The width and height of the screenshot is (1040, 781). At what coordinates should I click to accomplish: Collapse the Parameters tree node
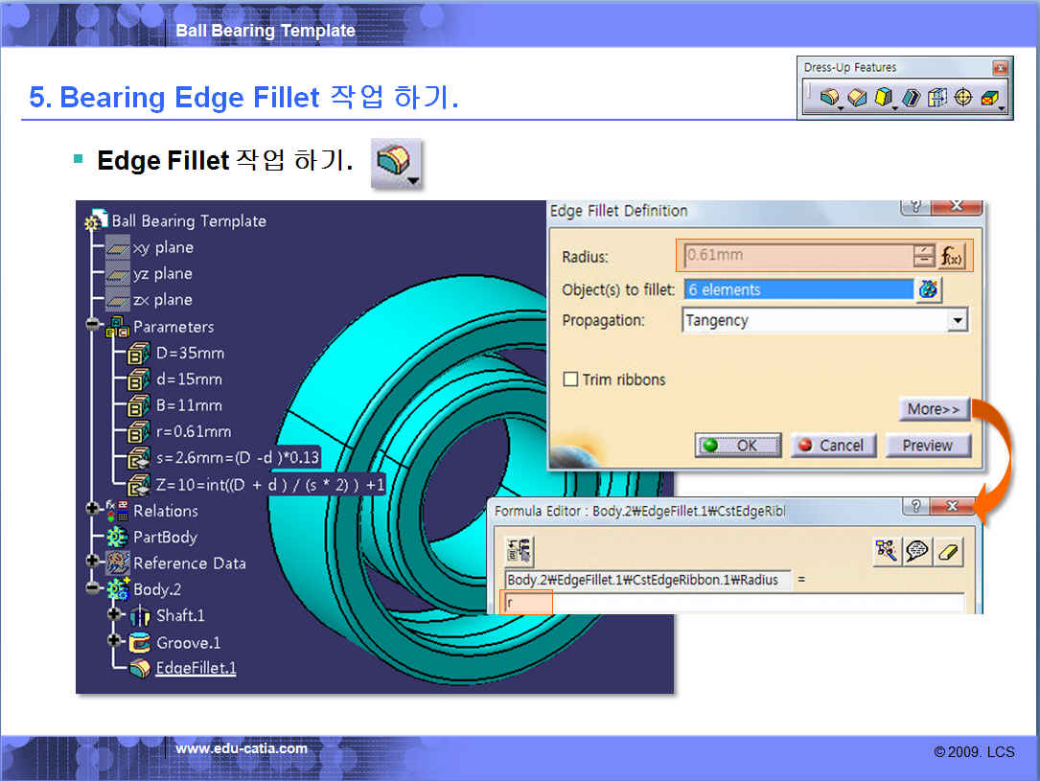pos(93,326)
